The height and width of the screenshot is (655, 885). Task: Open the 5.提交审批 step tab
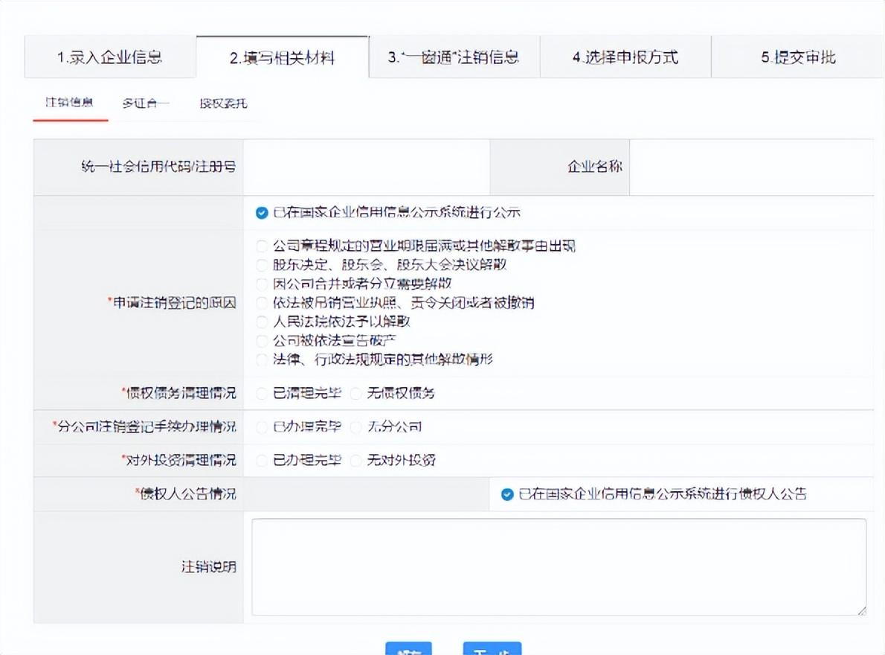coord(798,57)
